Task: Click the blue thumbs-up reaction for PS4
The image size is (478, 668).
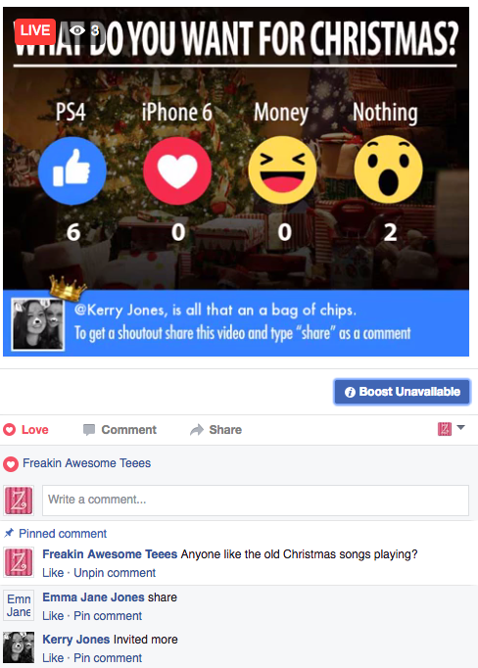Action: tap(72, 170)
